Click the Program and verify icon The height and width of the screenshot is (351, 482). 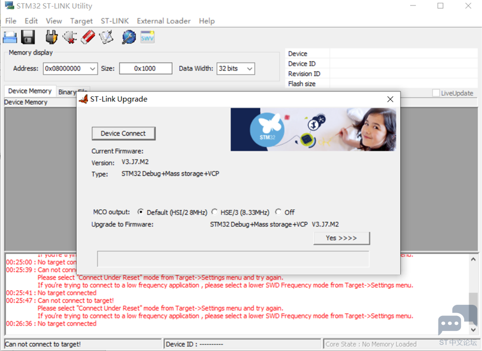[106, 37]
